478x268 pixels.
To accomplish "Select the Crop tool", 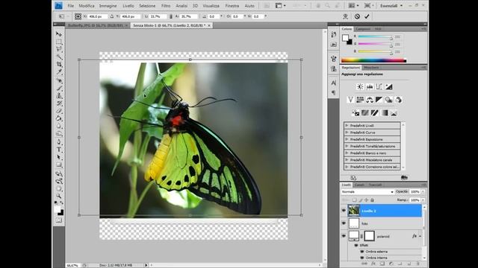I will point(59,64).
